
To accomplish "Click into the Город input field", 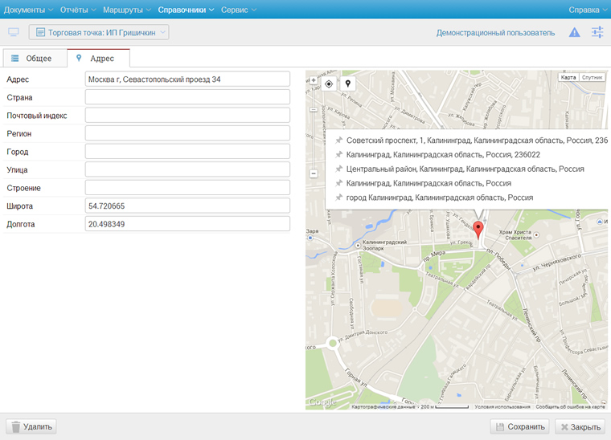I will point(187,152).
